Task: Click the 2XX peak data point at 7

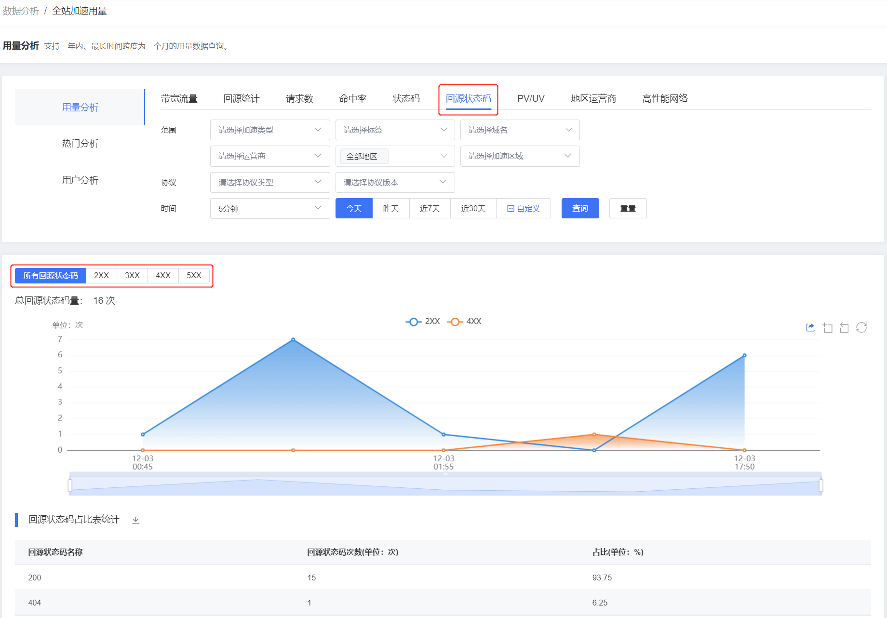Action: point(293,340)
